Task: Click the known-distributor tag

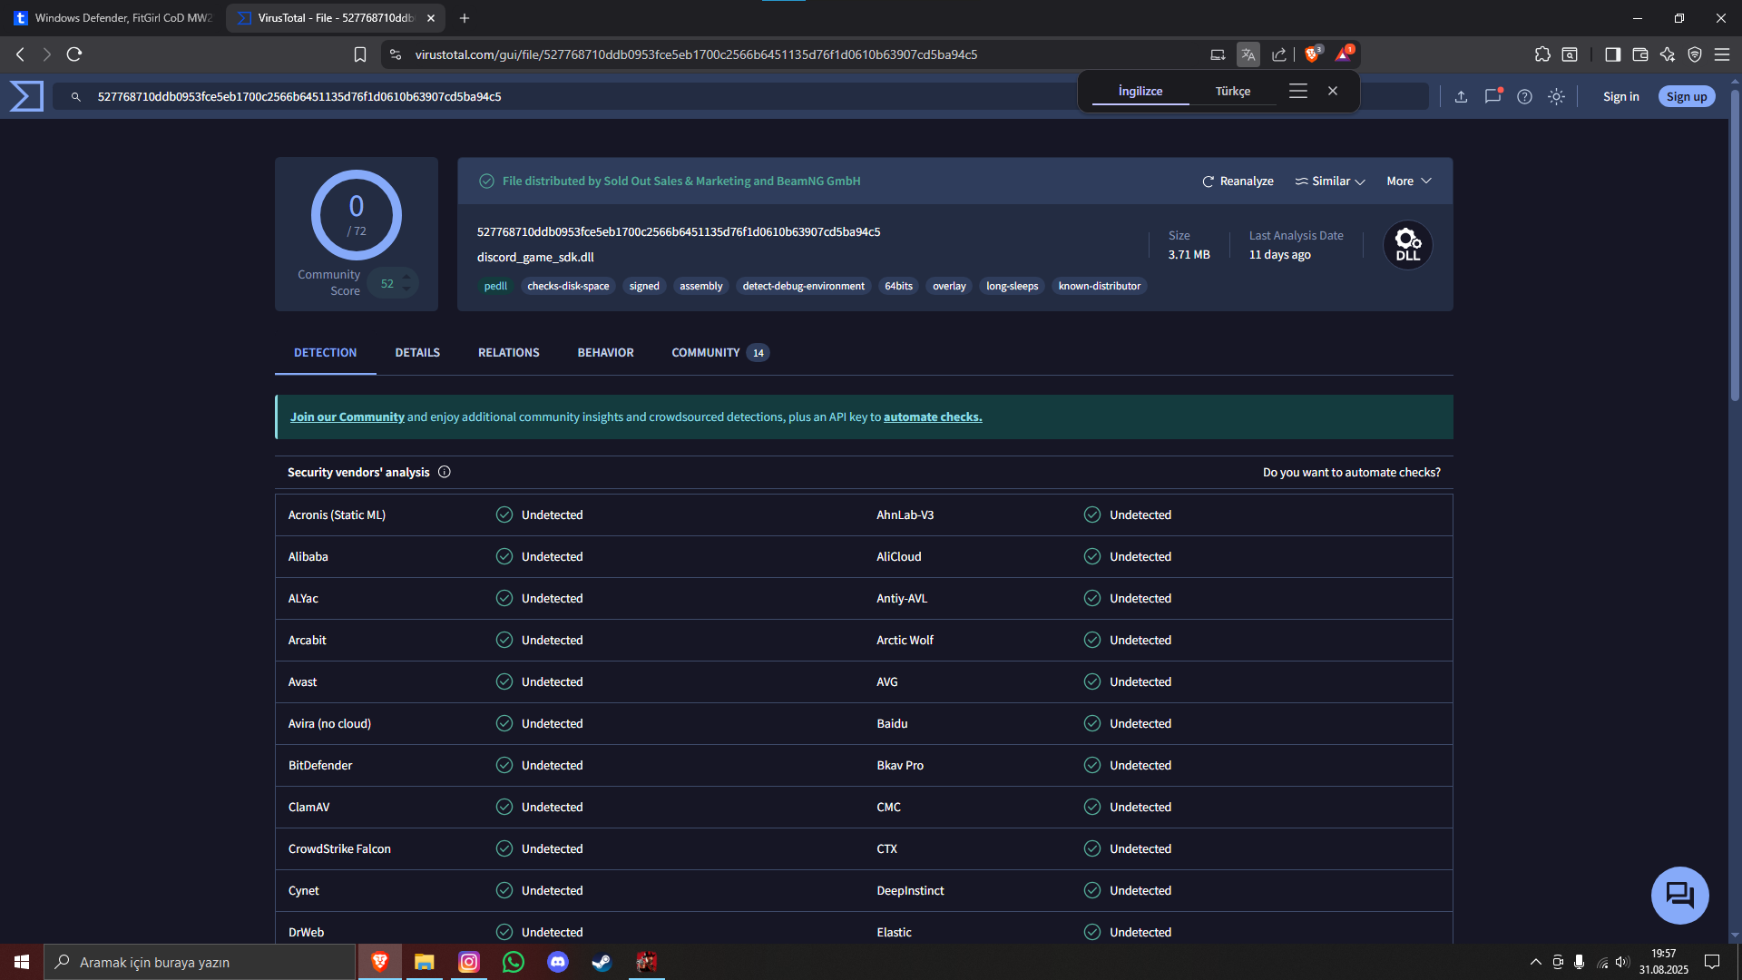Action: pyautogui.click(x=1100, y=286)
